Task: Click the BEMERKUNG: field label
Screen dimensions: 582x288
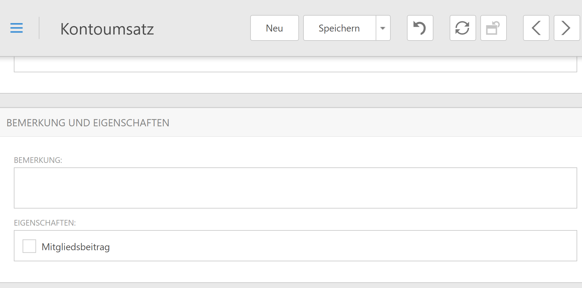Action: point(38,160)
